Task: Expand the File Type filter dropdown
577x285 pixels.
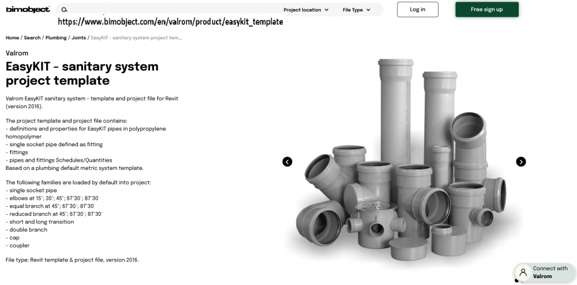Action: tap(356, 10)
